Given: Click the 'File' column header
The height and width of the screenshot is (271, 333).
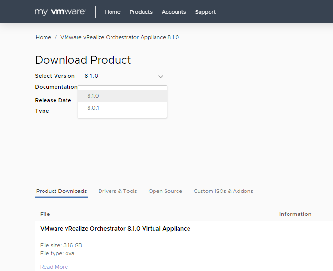Looking at the screenshot, I should coord(45,214).
